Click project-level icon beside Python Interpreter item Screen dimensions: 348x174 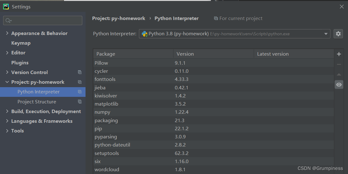pos(80,92)
